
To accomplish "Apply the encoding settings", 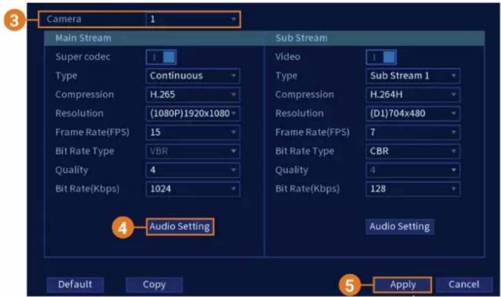I will click(x=403, y=285).
